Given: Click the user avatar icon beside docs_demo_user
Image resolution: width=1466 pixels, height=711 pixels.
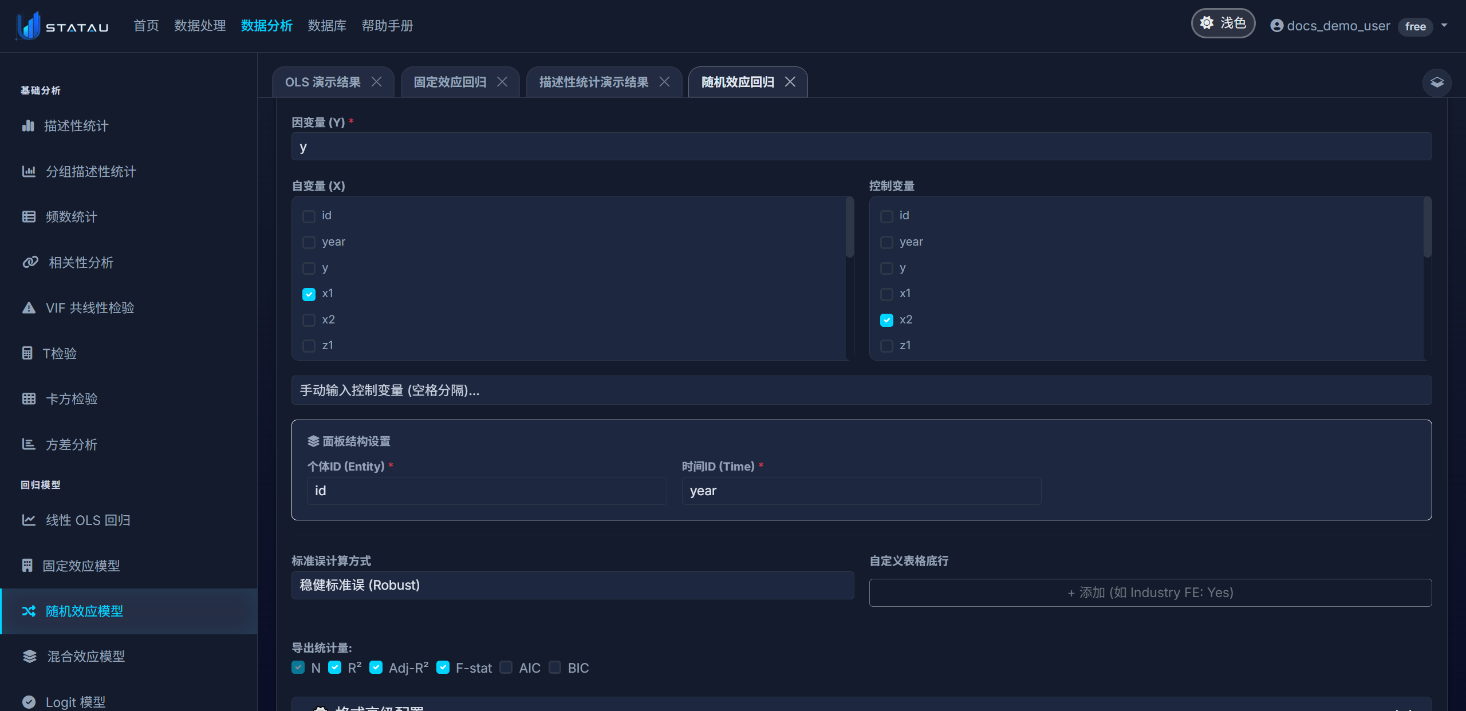Looking at the screenshot, I should coord(1276,26).
